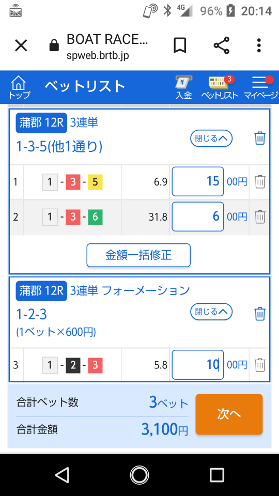Remove the 1-2-3 bet row via trash

[x=260, y=365]
